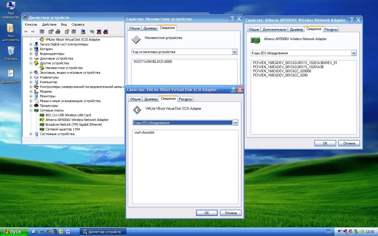Switch to Драйвер tab of Неизвестное устройство dialog
This screenshot has width=378, height=236.
150,28
